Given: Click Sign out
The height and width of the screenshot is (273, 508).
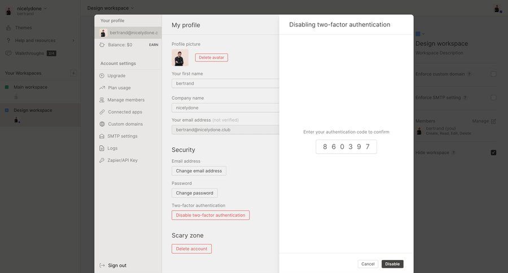Looking at the screenshot, I should (x=117, y=265).
